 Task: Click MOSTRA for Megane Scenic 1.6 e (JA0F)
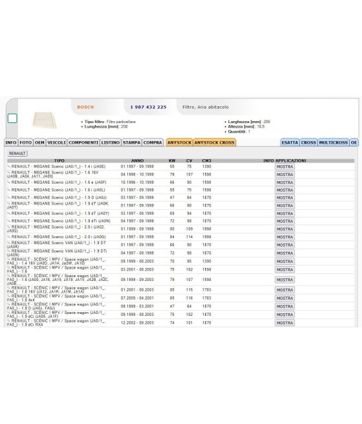284,183
